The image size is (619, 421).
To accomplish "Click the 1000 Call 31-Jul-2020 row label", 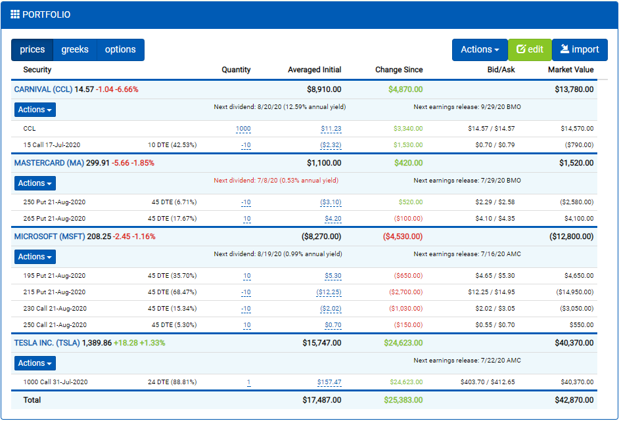I will click(x=55, y=382).
